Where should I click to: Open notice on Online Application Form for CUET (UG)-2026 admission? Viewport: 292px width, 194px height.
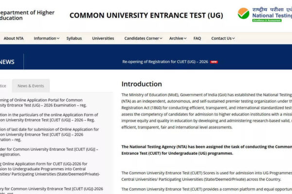coord(50,169)
